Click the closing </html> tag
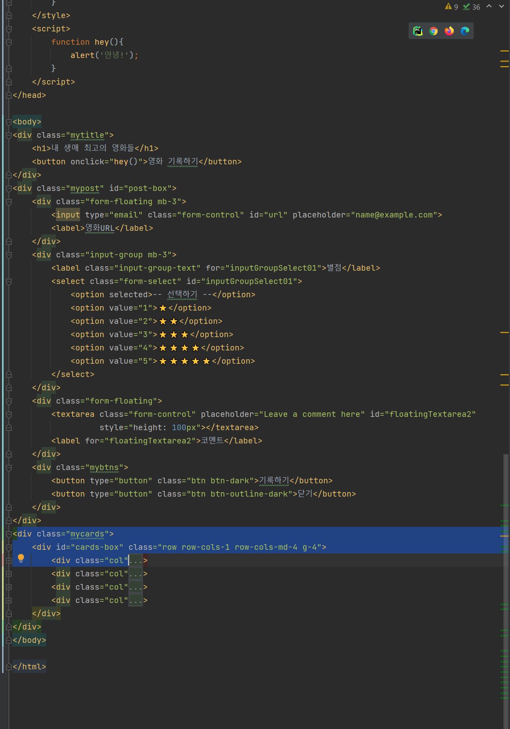 click(29, 667)
